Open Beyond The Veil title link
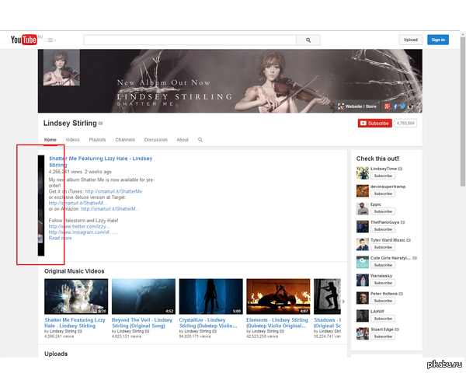Image resolution: width=466 pixels, height=373 pixels. 142,322
